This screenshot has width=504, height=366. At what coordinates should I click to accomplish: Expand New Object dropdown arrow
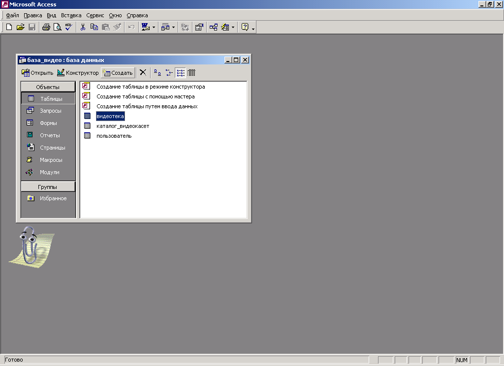point(233,28)
